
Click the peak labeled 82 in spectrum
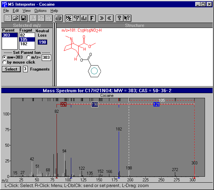(x=57, y=145)
